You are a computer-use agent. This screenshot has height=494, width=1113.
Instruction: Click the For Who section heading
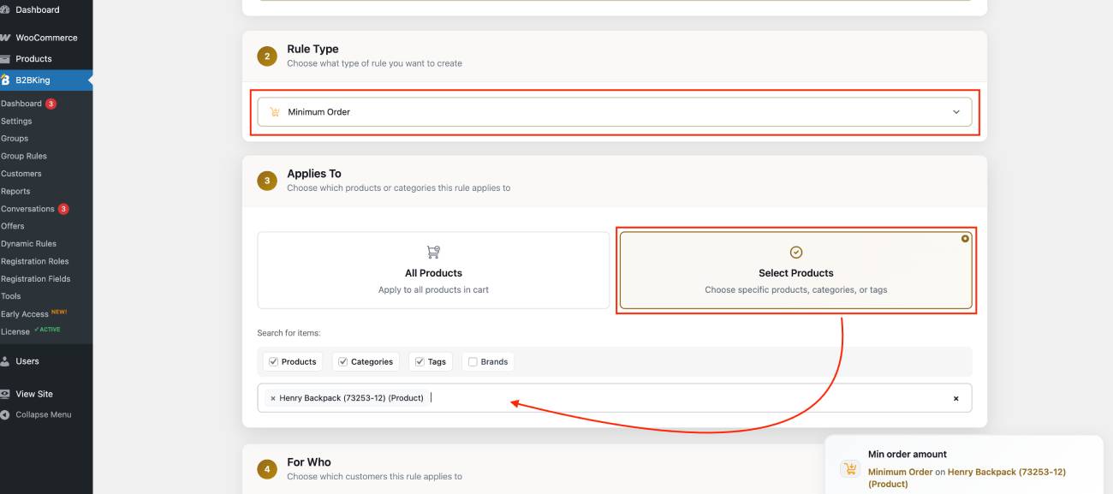(x=309, y=461)
